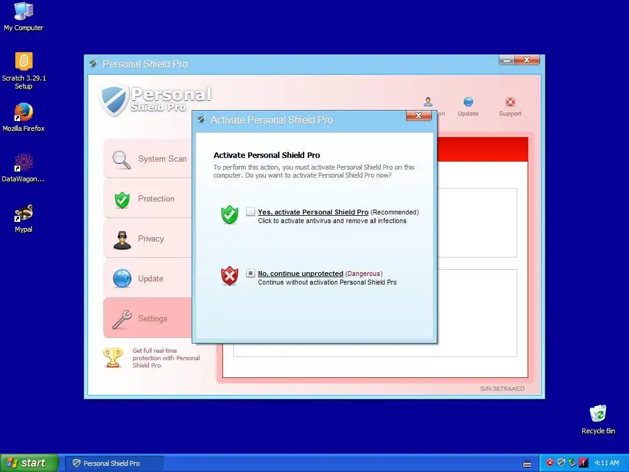The height and width of the screenshot is (472, 629).
Task: Click the red security alert tray icon
Action: (x=550, y=463)
